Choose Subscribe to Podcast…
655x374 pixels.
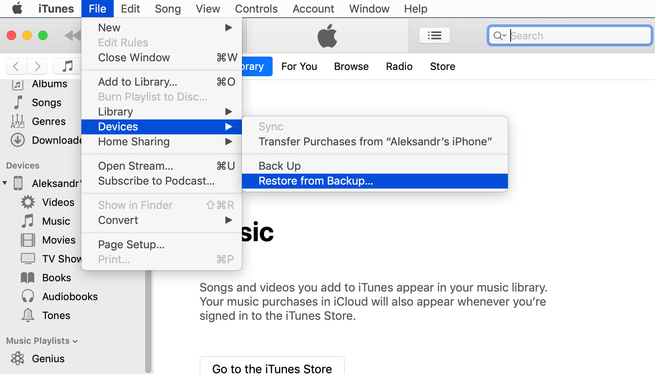162,181
